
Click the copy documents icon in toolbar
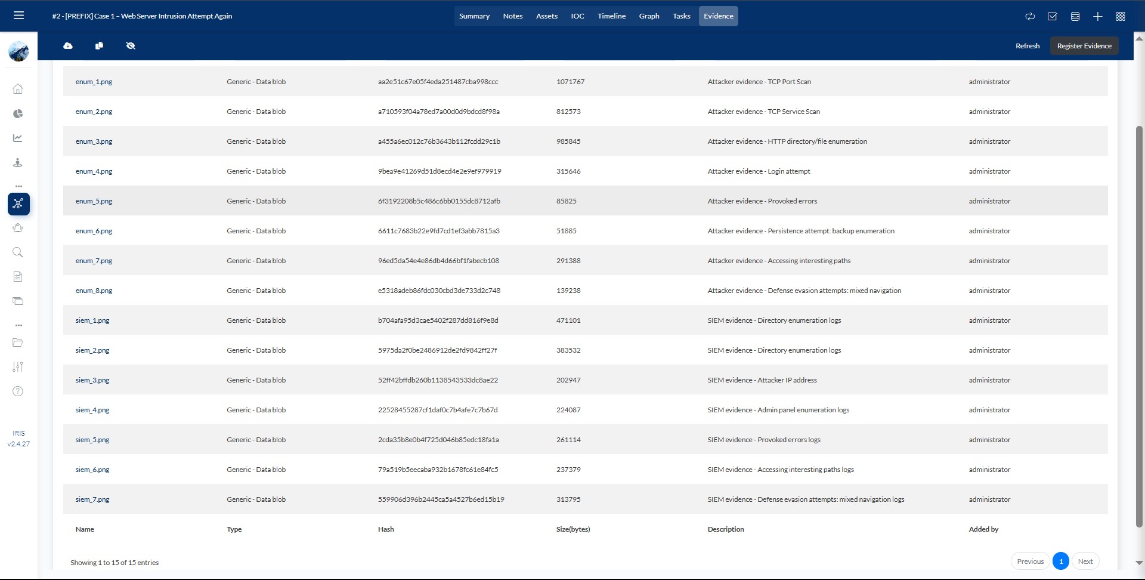[99, 46]
